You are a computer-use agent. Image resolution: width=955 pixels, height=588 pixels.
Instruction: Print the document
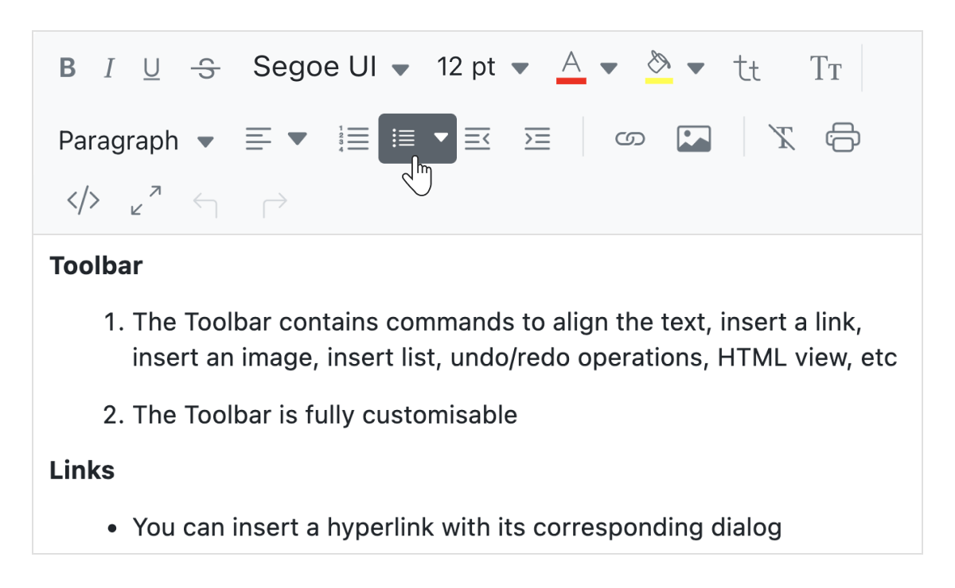(843, 137)
